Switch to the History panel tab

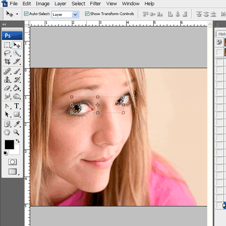[x=221, y=34]
